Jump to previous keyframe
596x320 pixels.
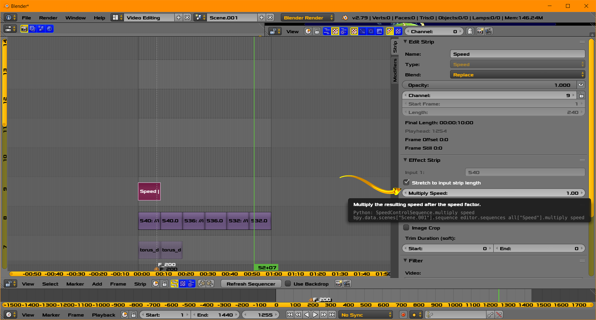298,315
